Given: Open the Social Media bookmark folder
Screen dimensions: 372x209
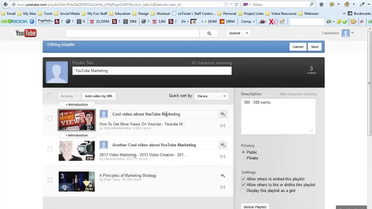Looking at the screenshot, I should point(67,14).
